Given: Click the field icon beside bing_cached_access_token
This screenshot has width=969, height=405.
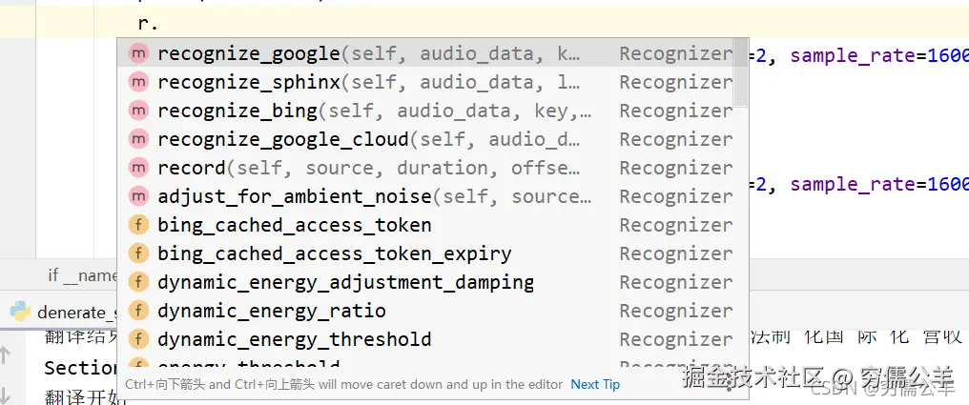Looking at the screenshot, I should [x=138, y=225].
